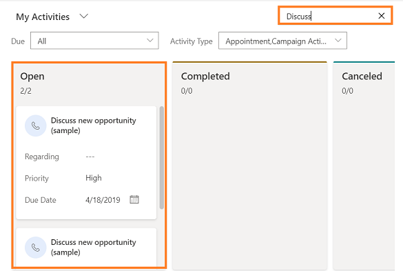This screenshot has height=271, width=403.
Task: Click phone call icon on first card
Action: pos(35,126)
